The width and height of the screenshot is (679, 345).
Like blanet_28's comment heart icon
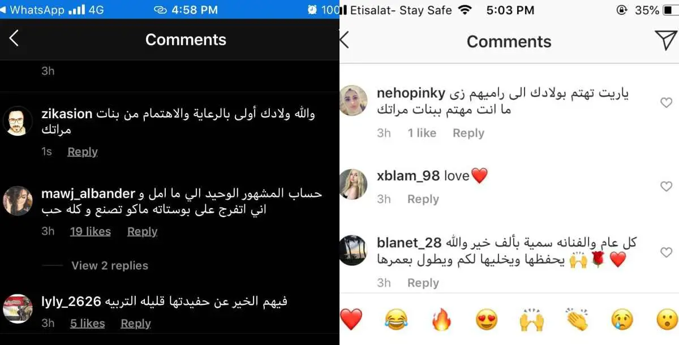(666, 252)
